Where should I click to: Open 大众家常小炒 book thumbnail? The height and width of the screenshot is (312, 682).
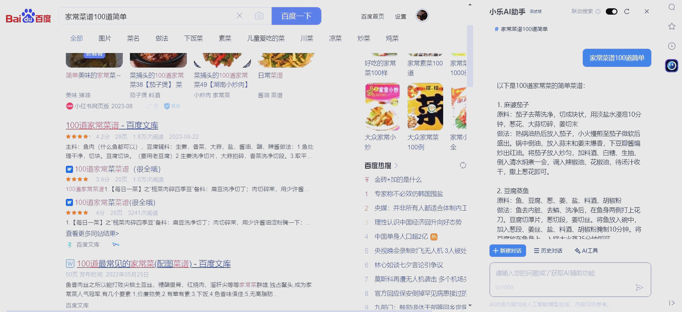pos(382,107)
